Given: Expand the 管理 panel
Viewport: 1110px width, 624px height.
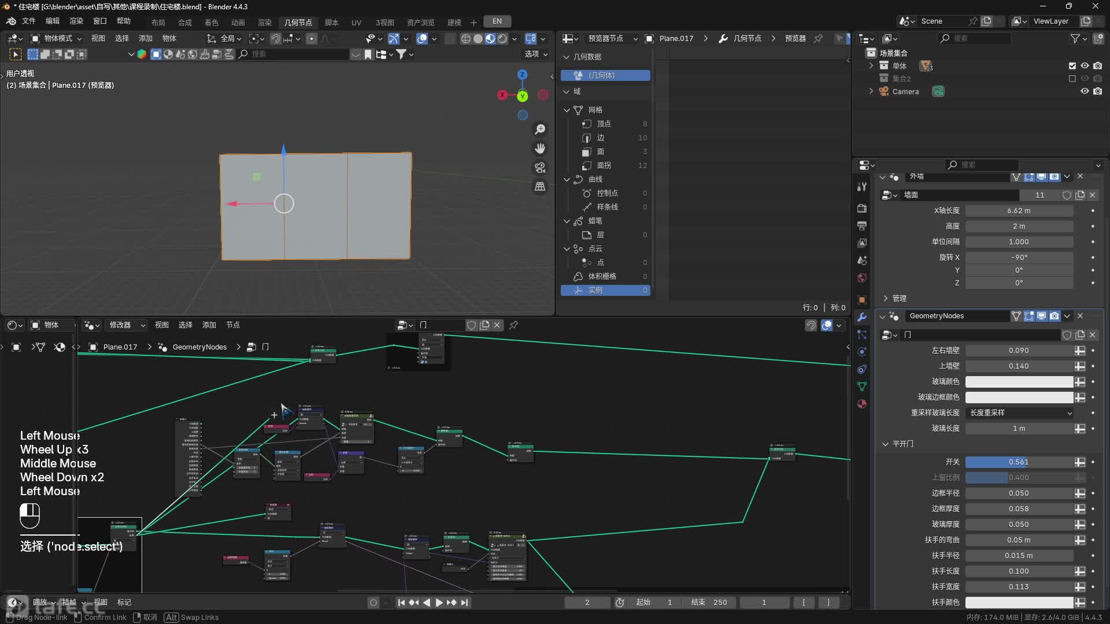Looking at the screenshot, I should [885, 299].
